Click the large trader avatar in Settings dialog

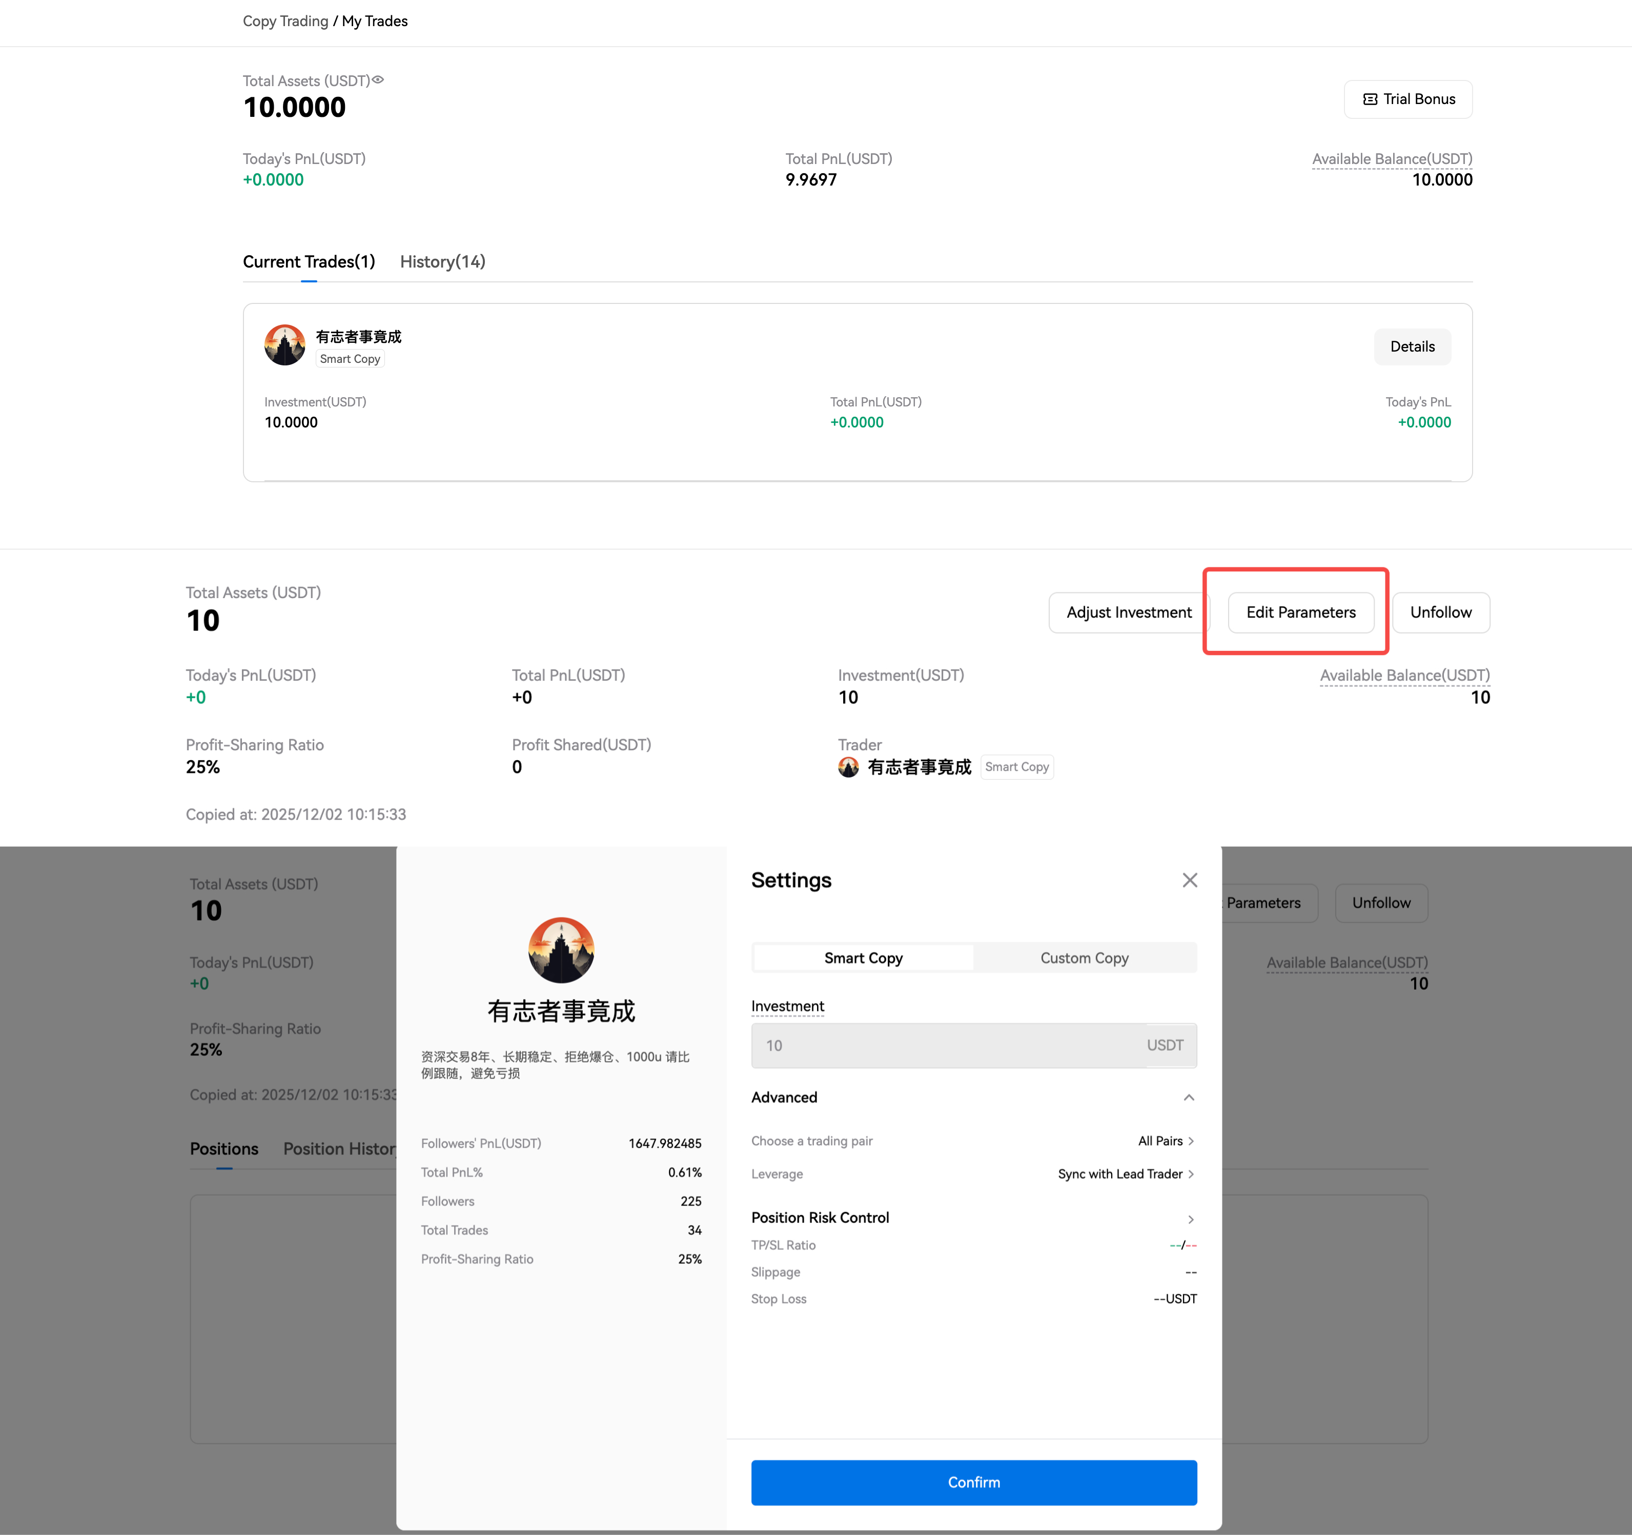[561, 950]
